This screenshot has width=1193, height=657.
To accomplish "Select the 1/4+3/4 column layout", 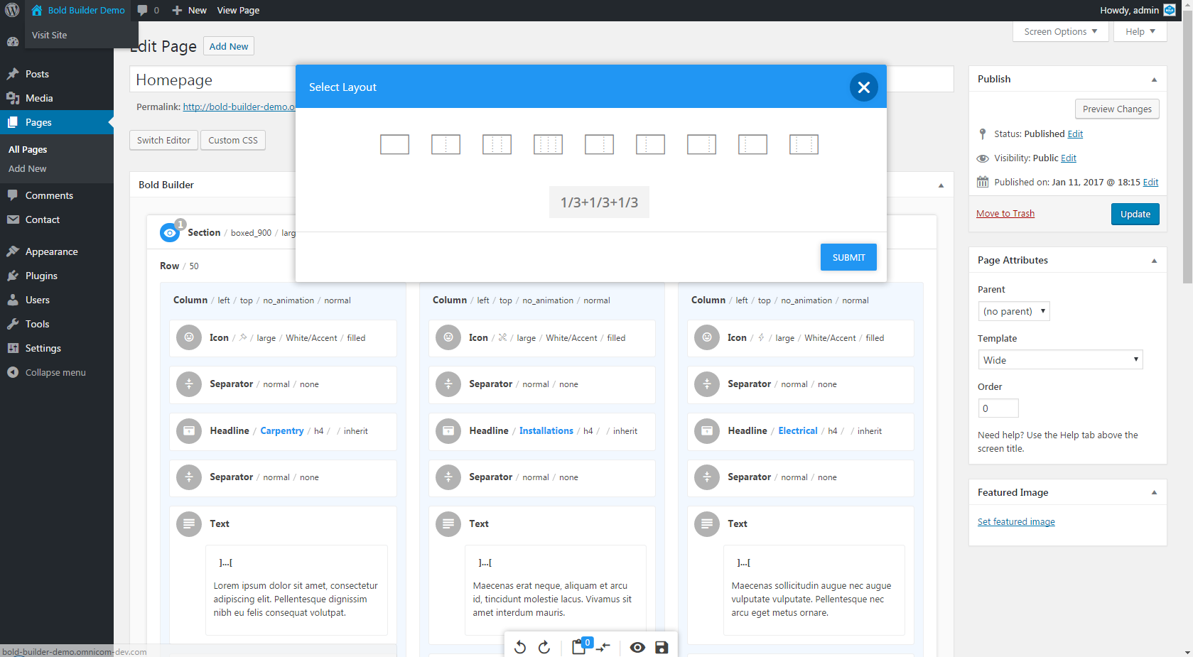I will [752, 144].
